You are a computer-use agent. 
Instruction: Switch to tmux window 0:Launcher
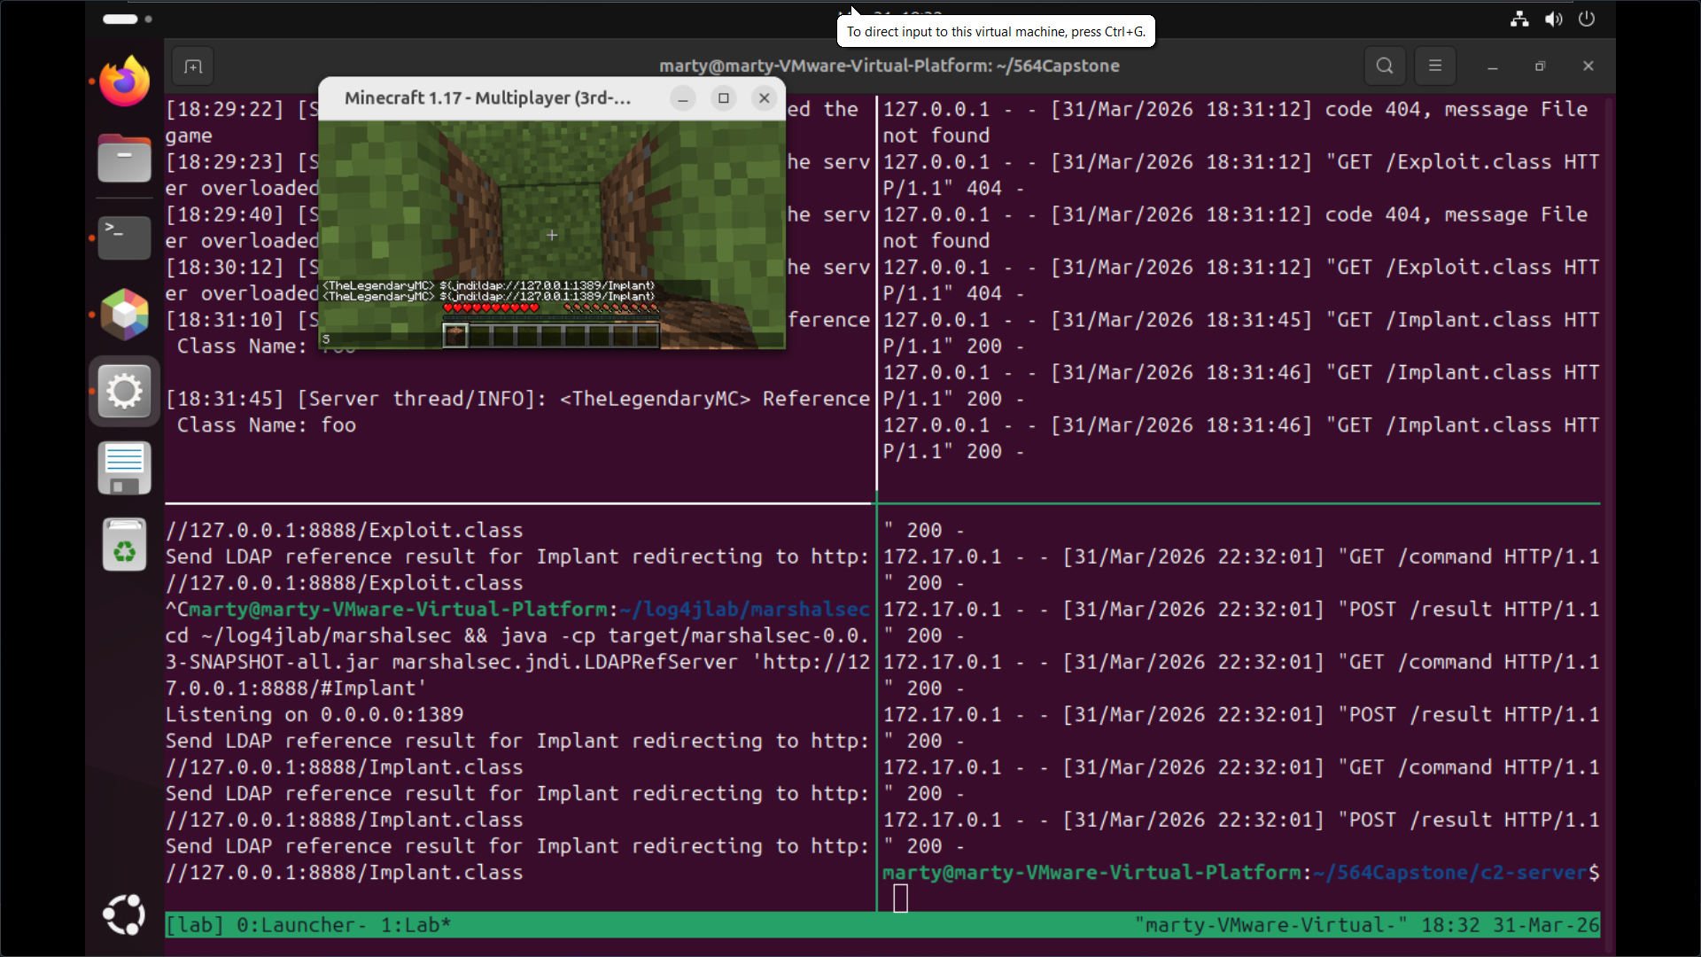[x=301, y=925]
